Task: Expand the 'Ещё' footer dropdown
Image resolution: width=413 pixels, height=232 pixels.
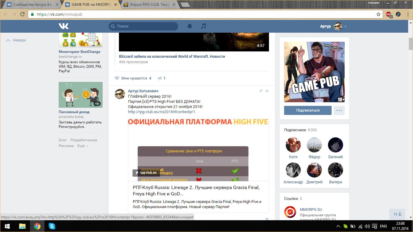Action: (83, 146)
